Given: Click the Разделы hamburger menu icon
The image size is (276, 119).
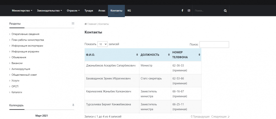Looking at the screenshot, I should tap(73, 23).
